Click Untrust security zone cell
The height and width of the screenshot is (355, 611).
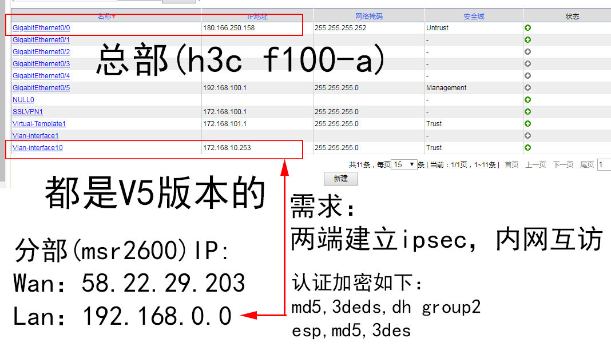tap(437, 28)
